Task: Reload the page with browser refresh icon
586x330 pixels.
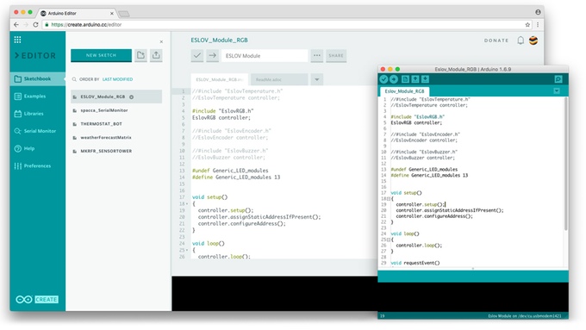Action: click(35, 25)
